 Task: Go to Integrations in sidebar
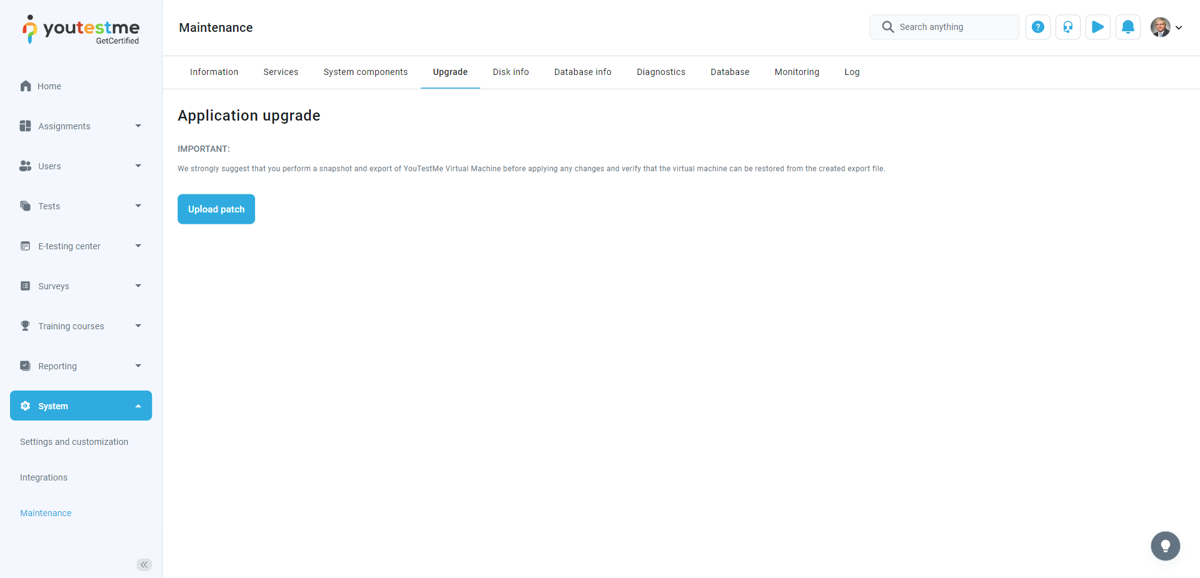point(44,477)
